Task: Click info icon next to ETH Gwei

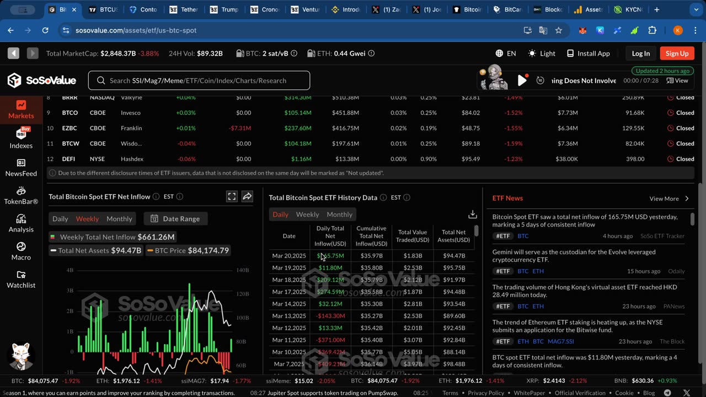Action: pos(371,53)
